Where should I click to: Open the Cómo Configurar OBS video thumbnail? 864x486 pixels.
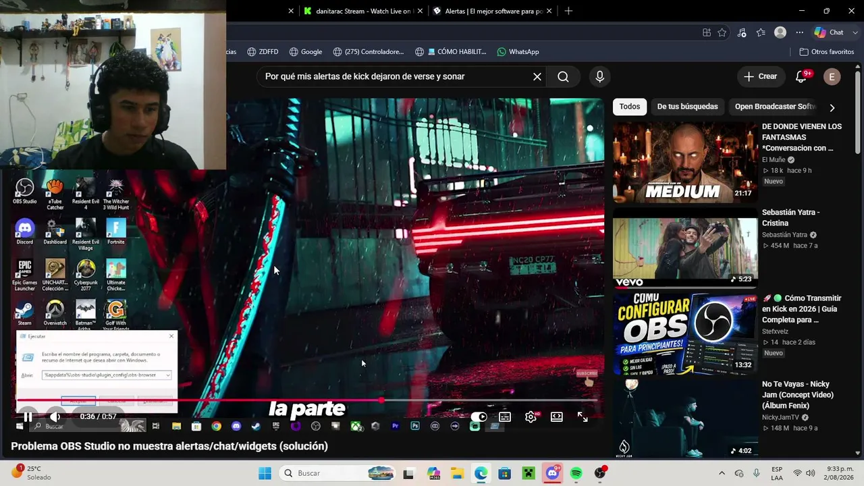[x=685, y=334]
